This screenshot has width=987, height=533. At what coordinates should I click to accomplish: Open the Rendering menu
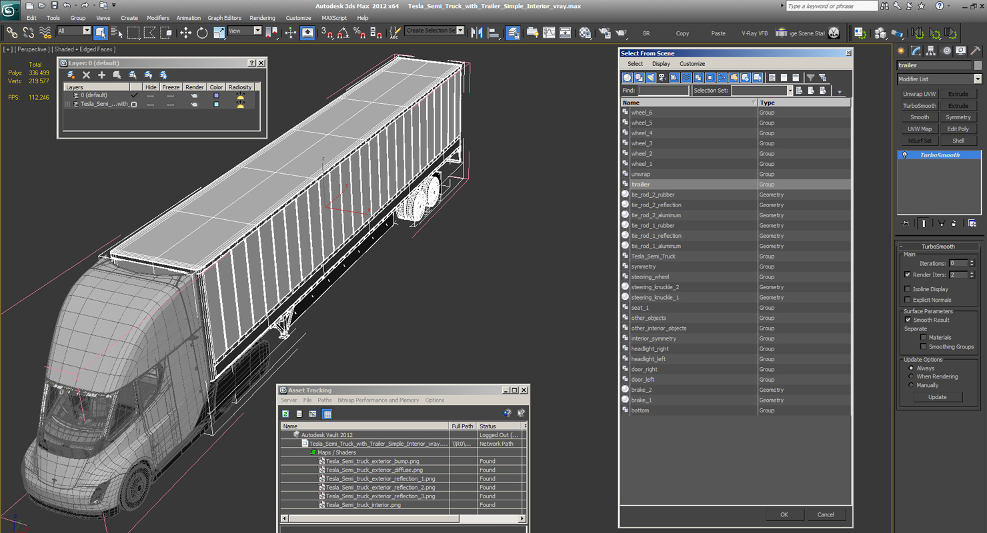(x=262, y=18)
